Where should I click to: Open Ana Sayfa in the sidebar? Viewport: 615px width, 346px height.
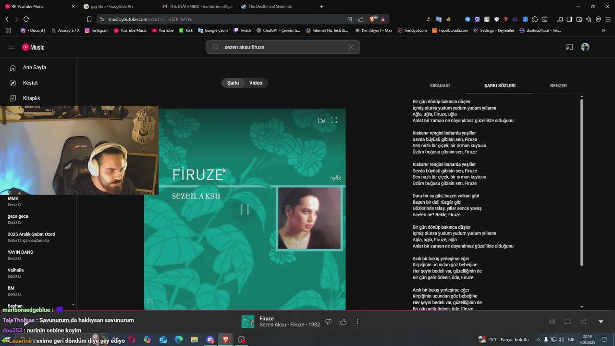(x=35, y=67)
